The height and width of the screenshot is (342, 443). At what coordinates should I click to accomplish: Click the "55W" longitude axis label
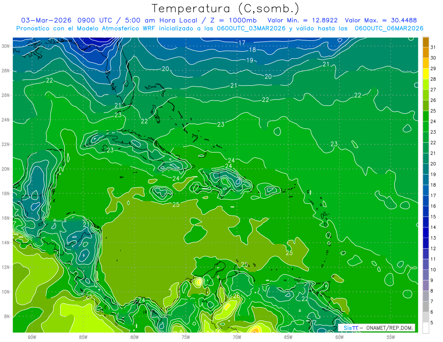[391, 337]
